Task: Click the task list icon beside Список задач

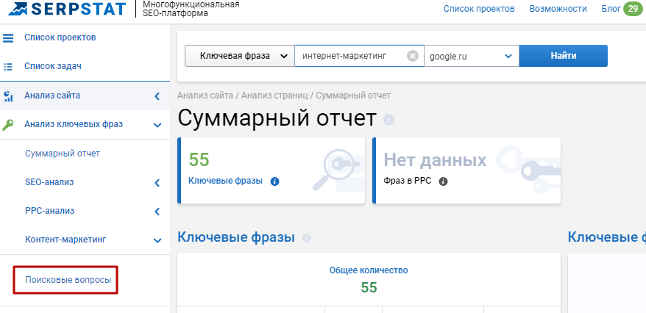Action: (x=8, y=66)
